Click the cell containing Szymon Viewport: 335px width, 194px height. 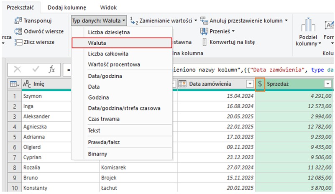[x=46, y=96]
